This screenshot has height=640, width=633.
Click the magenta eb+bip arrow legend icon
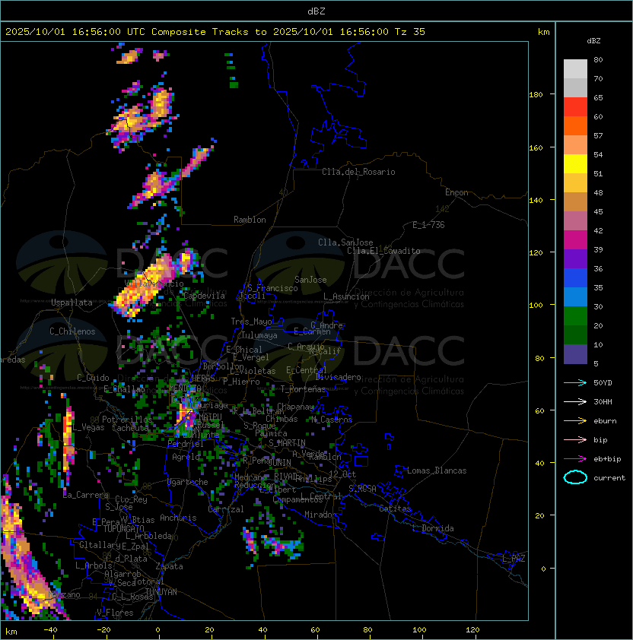[x=575, y=459]
